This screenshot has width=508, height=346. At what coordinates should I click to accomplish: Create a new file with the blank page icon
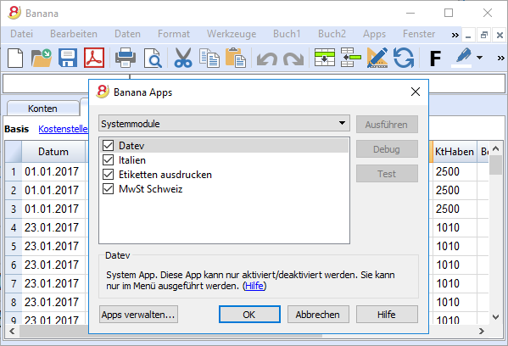[15, 58]
